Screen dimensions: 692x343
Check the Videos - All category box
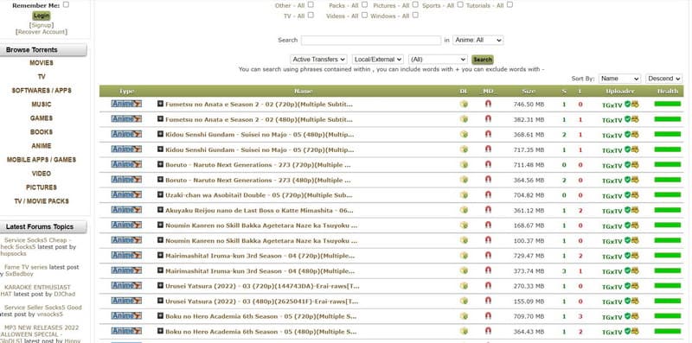(x=364, y=15)
